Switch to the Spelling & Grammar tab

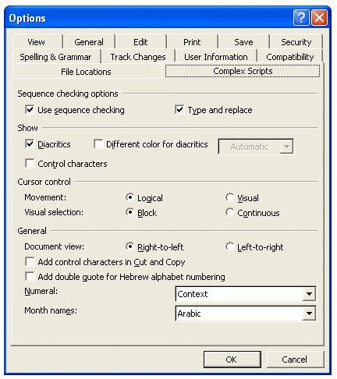click(55, 57)
